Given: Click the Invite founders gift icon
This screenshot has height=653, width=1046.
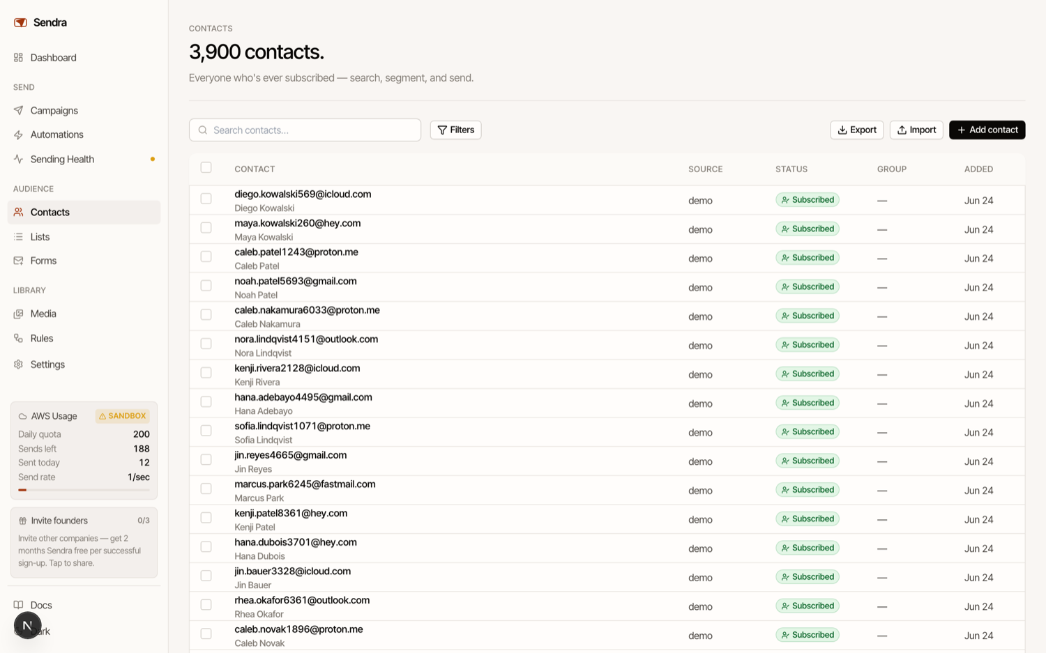Looking at the screenshot, I should [x=22, y=521].
